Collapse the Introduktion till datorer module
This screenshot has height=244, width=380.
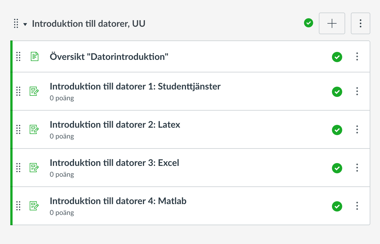click(x=25, y=25)
